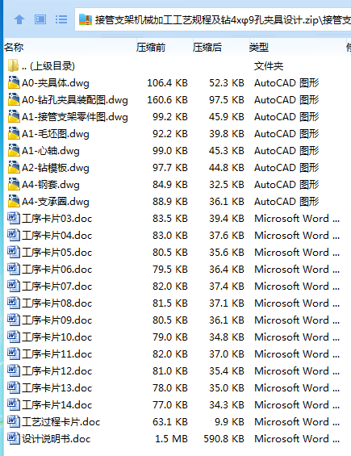Switch to the icon view mode button

click(40, 20)
